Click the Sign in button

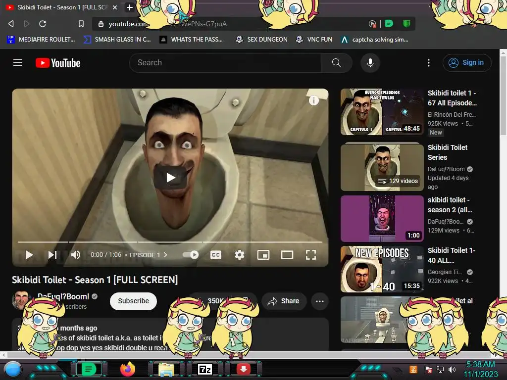[467, 63]
